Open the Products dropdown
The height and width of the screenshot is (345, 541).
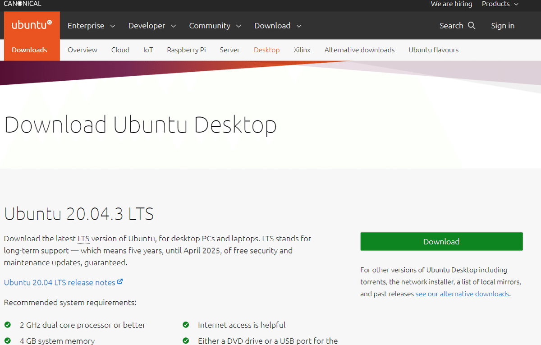(x=500, y=4)
